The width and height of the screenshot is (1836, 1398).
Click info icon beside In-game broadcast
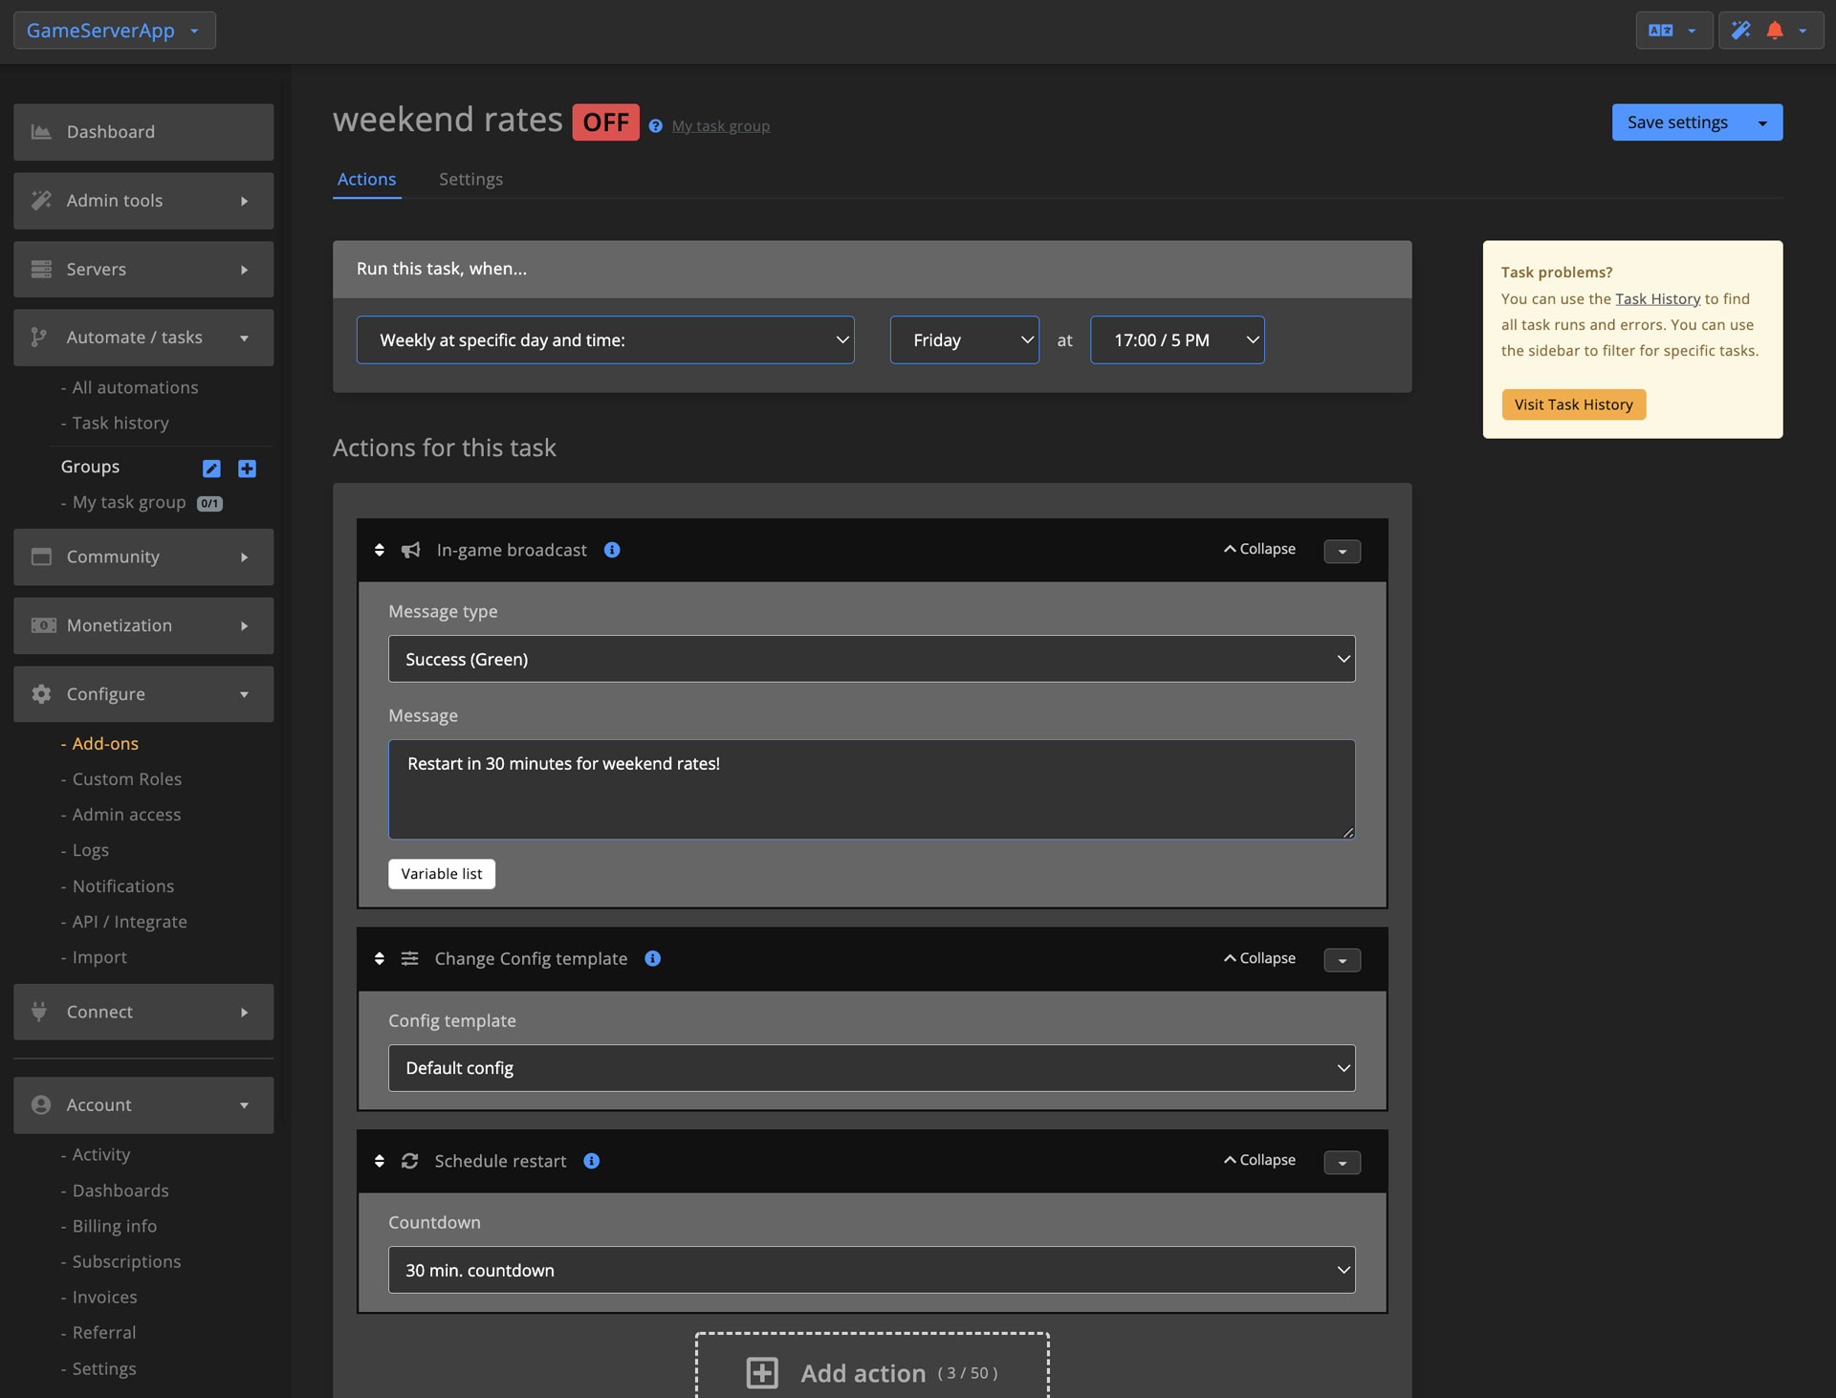click(x=612, y=550)
